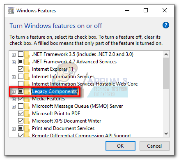Check the Microsoft Message Queue Server checkbox
The height and width of the screenshot is (160, 179).
(x=21, y=106)
